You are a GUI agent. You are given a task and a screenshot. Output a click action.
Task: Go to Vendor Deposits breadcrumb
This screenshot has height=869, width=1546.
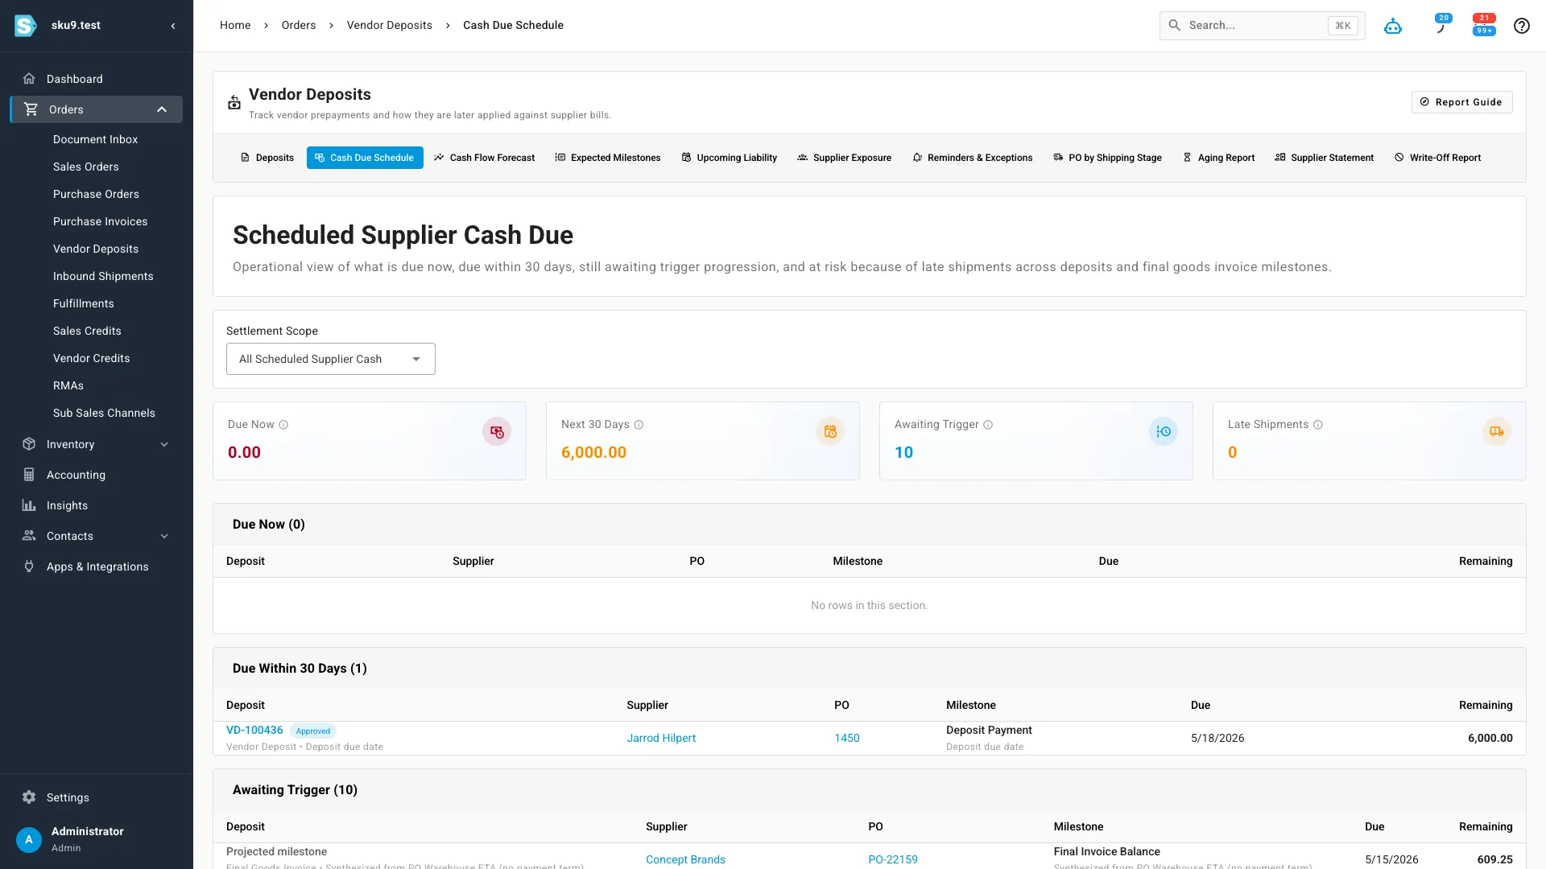click(x=389, y=26)
